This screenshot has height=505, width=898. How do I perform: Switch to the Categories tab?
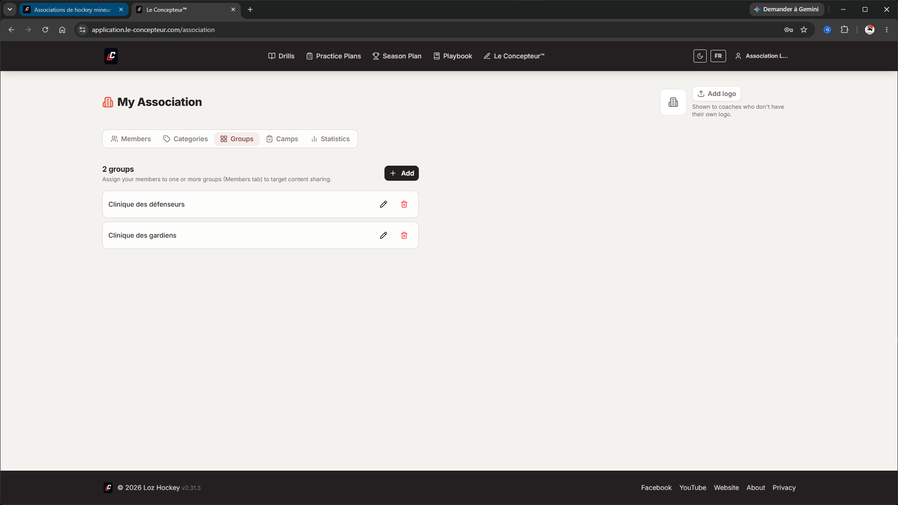point(185,139)
